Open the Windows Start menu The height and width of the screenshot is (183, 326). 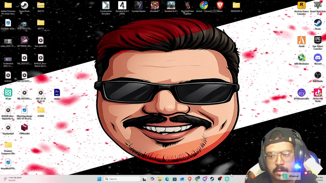99,179
